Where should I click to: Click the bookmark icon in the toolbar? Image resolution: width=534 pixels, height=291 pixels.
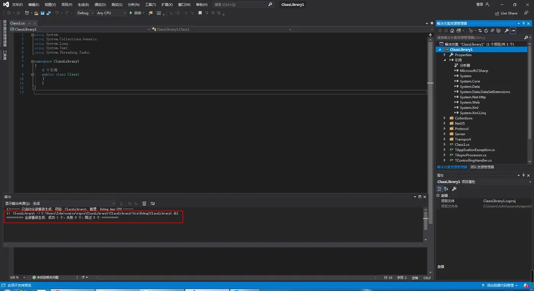coord(200,13)
